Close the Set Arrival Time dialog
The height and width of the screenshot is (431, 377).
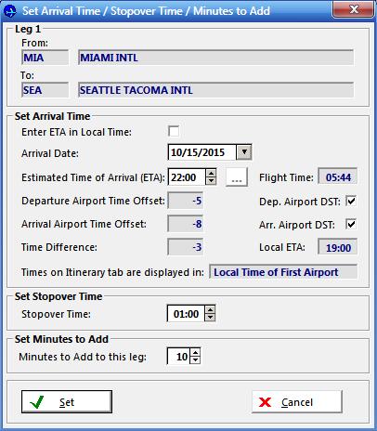point(354,9)
